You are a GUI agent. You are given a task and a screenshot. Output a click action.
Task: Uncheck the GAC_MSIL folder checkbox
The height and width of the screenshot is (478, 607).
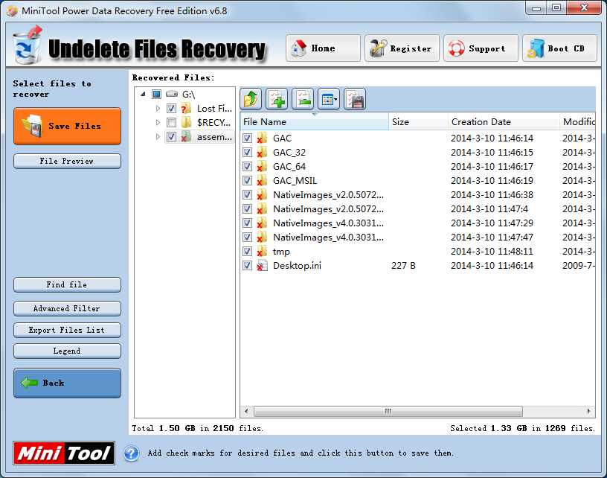(x=248, y=181)
